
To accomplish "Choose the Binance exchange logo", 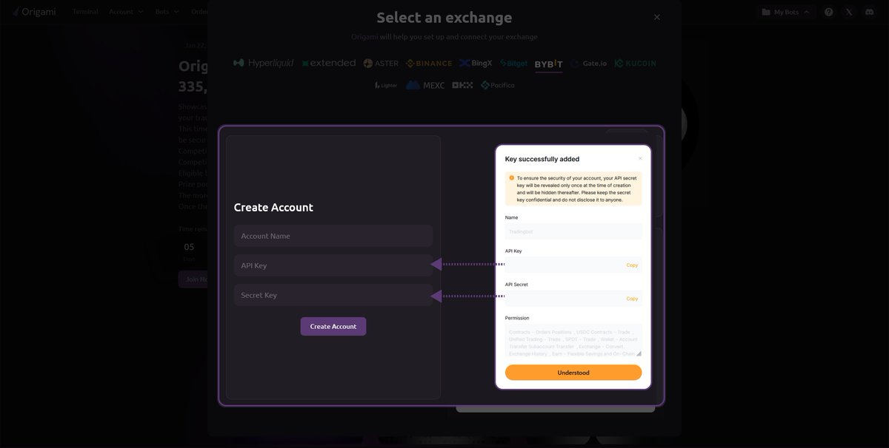I will [429, 64].
